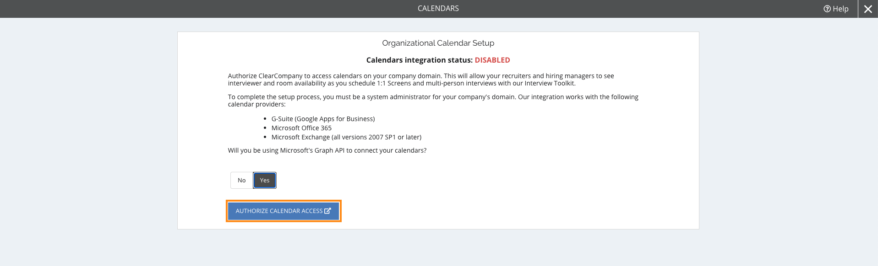Click the CALENDARS title in header bar

point(438,8)
